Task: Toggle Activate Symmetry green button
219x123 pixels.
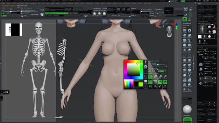Action: click(54, 13)
